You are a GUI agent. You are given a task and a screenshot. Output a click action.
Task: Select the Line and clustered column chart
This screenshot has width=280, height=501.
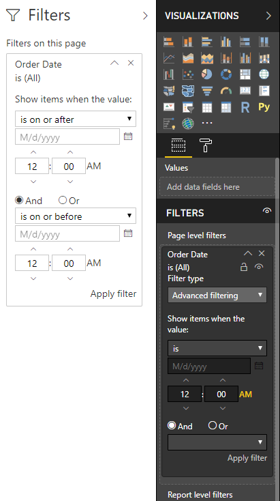click(245, 58)
